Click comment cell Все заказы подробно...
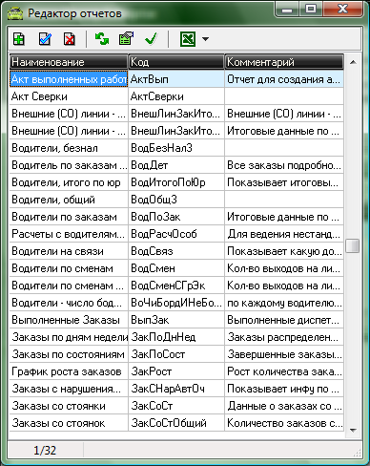 pos(284,165)
